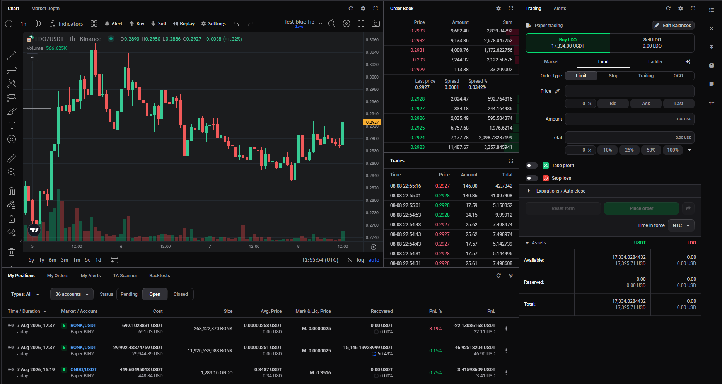Screen dimensions: 722x384
Task: Select the brush drawing tool
Action: coord(12,112)
